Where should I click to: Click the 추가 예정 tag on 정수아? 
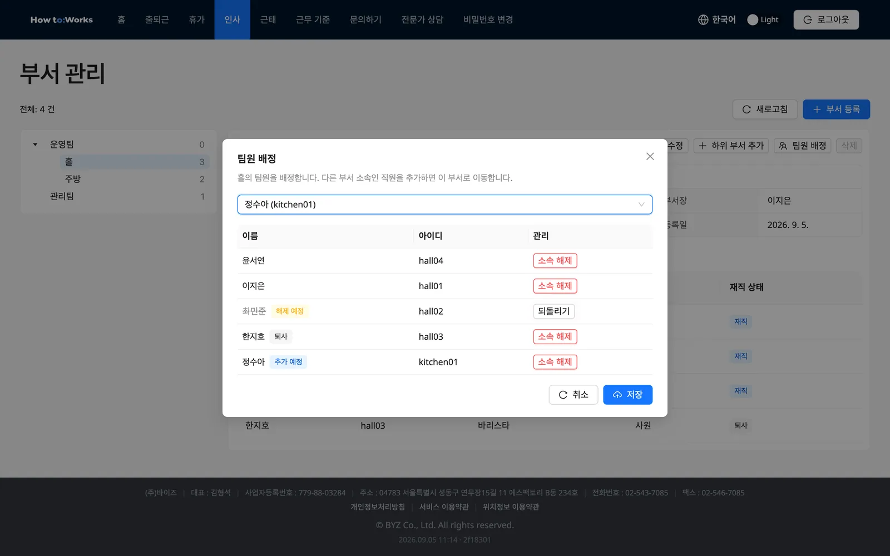pyautogui.click(x=288, y=362)
